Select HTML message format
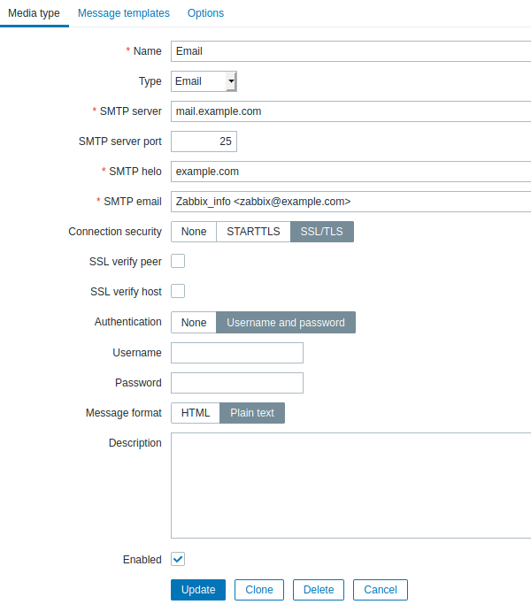This screenshot has height=612, width=531. pyautogui.click(x=196, y=412)
